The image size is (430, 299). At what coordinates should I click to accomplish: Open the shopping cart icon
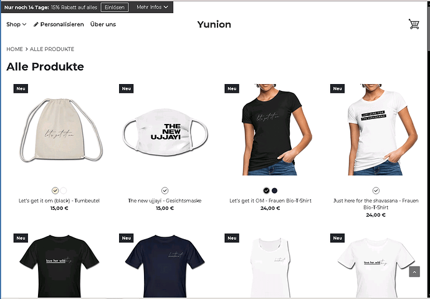pos(414,24)
